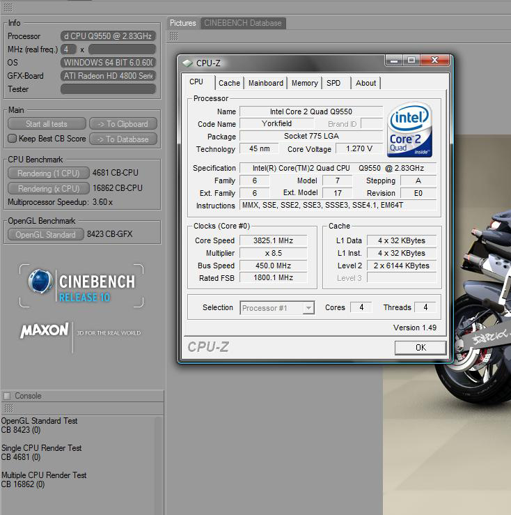Run the OpenGL Standard benchmark
The height and width of the screenshot is (515, 511).
[46, 235]
